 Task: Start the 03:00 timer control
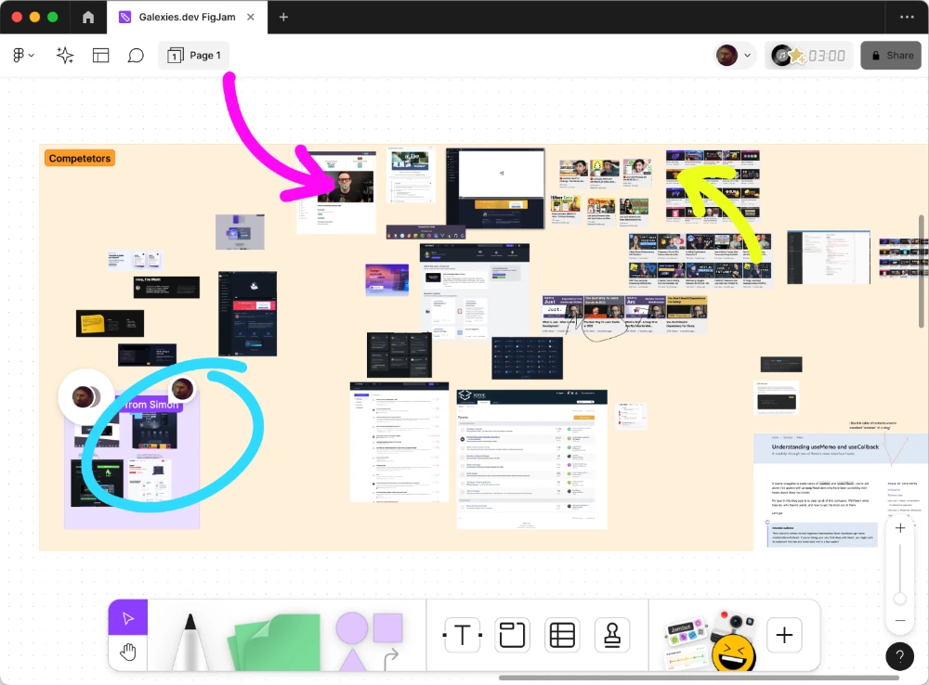coord(809,55)
